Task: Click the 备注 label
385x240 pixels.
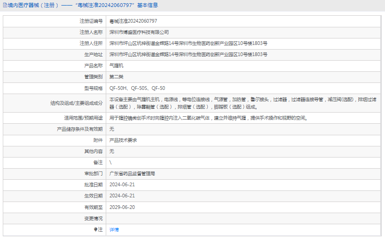Action: click(98, 163)
